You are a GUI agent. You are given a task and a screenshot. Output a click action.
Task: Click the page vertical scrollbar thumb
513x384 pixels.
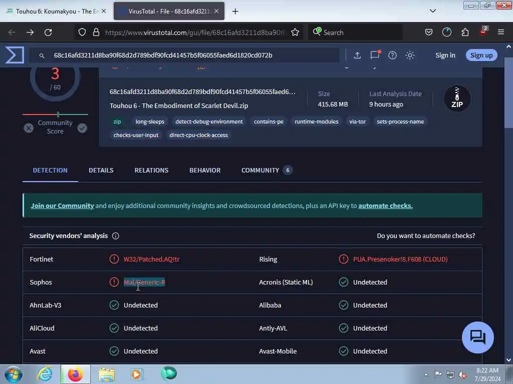click(x=508, y=93)
